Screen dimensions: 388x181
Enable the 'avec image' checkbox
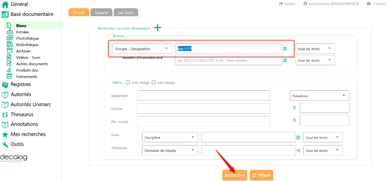128,83
